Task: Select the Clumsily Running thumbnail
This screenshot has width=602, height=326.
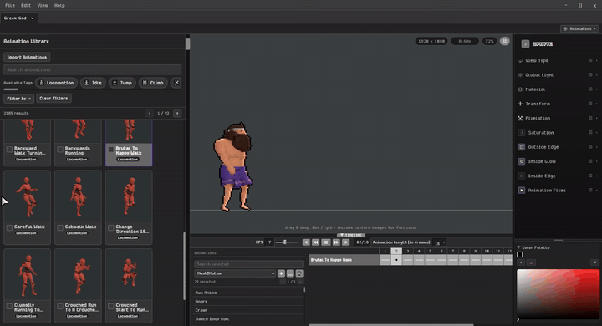Action: 27,274
